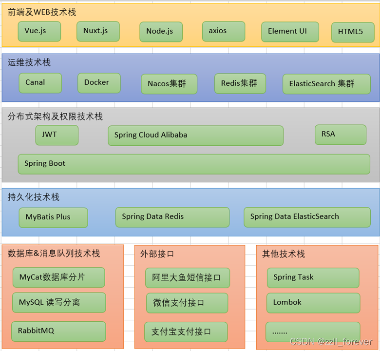Select the 支付宝支付接口 box
380x351 pixels.
[186, 332]
